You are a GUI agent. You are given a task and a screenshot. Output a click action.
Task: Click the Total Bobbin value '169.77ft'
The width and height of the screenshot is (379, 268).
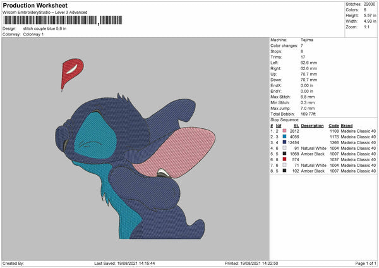click(308, 114)
